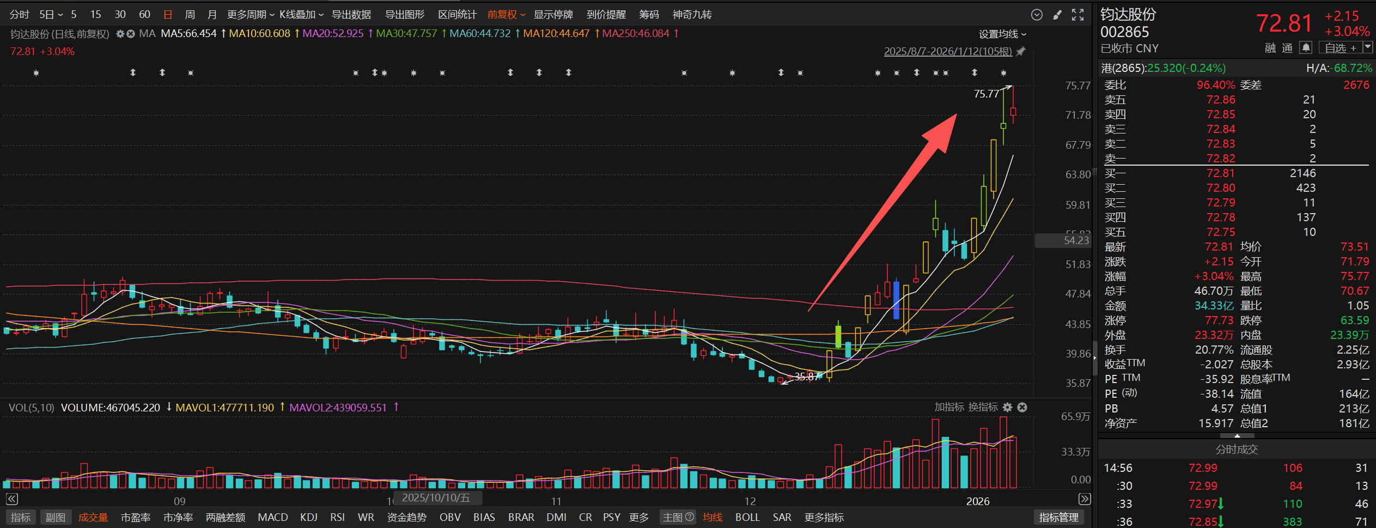
Task: Open MA settings gear beside 钧达股份 title
Action: (120, 34)
